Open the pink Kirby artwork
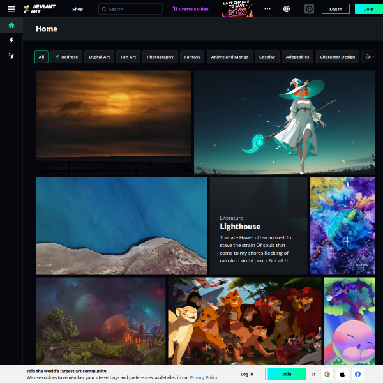The image size is (383, 383). pyautogui.click(x=350, y=321)
